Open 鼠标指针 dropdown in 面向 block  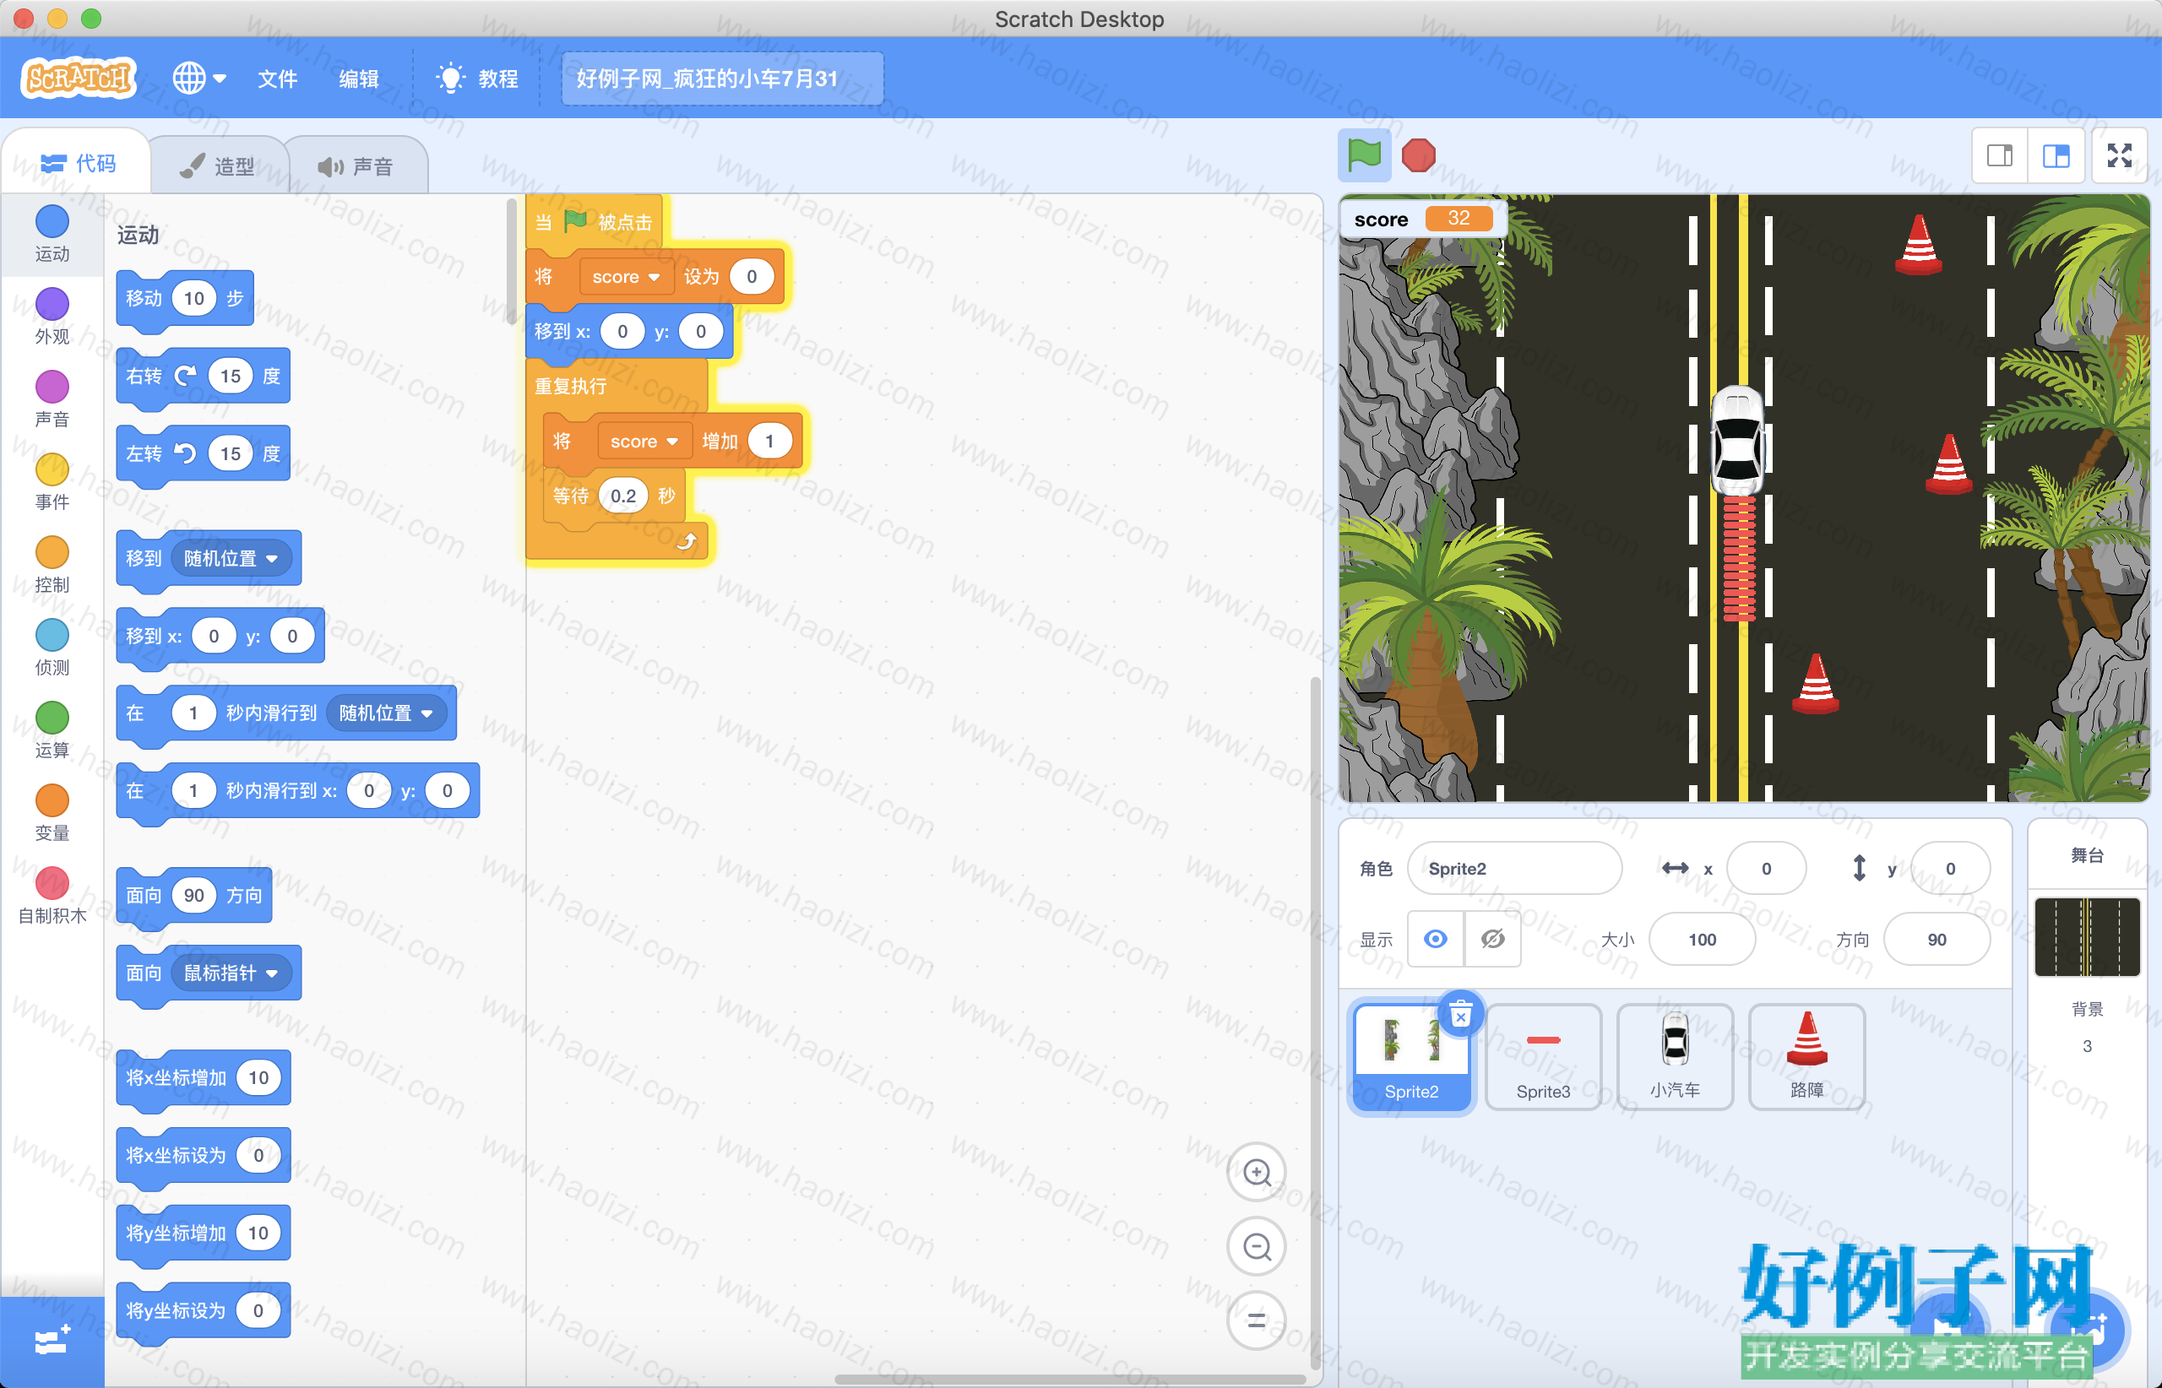(231, 973)
